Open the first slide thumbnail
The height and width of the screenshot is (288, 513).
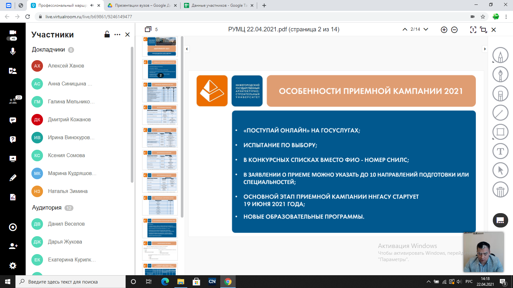point(160,46)
